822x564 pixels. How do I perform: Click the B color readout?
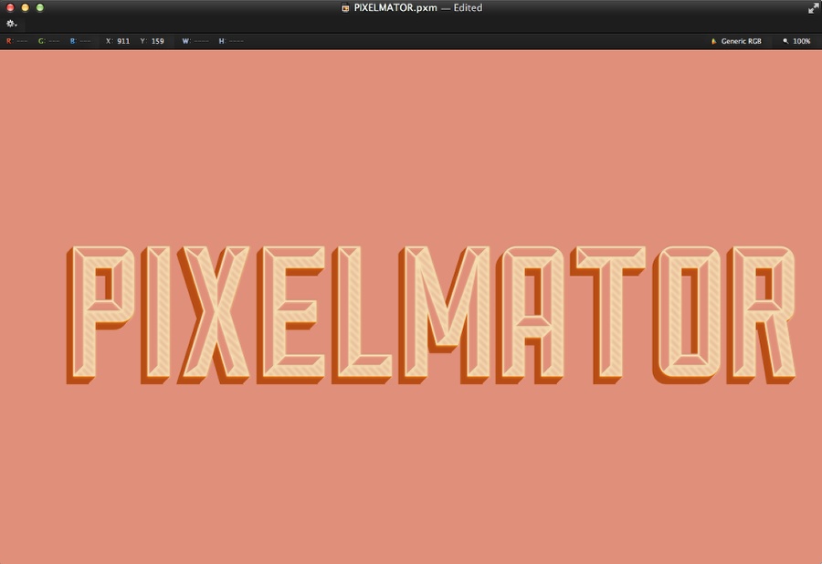tap(80, 41)
